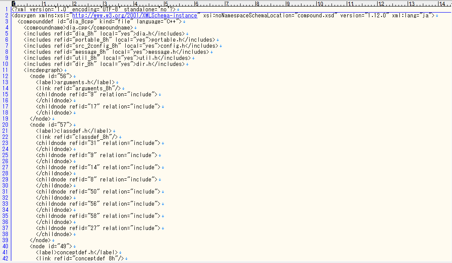The height and width of the screenshot is (263, 452).
Task: Click the node id="56" tag
Action: 51,76
